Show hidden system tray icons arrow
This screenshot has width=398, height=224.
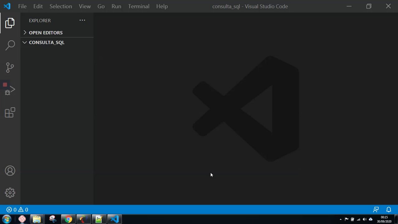point(340,219)
